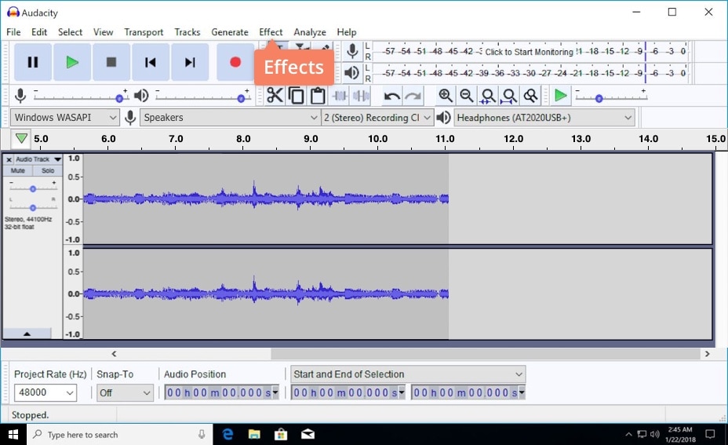Screen dimensions: 728x445
Task: Open the 2 (Stereo) Recording Channels dropdown
Action: click(377, 118)
